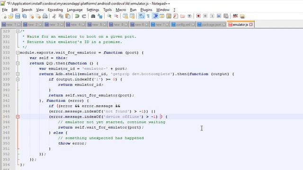Collapse the fold marker at line 337

tap(18, 74)
